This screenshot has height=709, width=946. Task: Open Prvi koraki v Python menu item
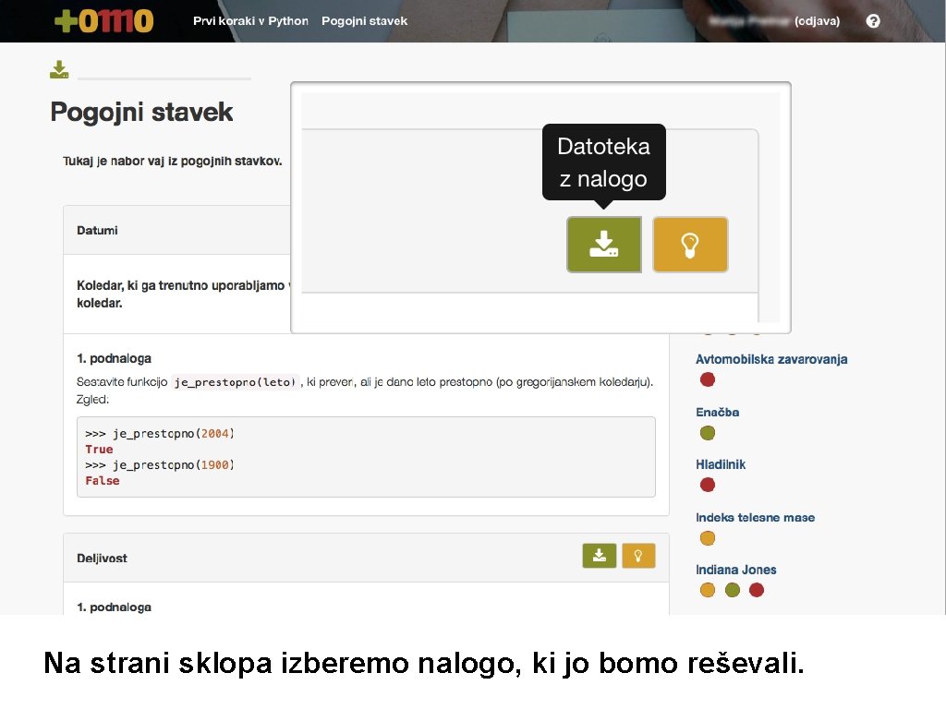pyautogui.click(x=250, y=21)
